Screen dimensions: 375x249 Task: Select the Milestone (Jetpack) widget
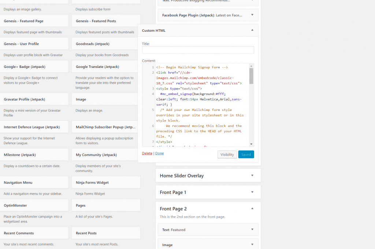click(x=34, y=155)
